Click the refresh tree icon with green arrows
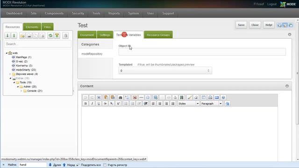 [50, 35]
